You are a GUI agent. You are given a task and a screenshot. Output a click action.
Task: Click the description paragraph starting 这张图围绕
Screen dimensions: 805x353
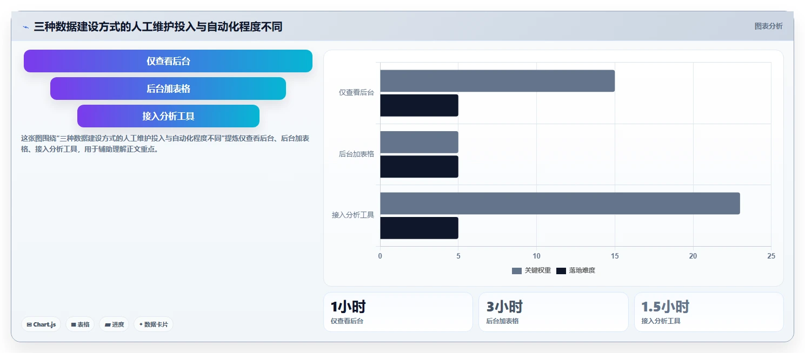[165, 144]
